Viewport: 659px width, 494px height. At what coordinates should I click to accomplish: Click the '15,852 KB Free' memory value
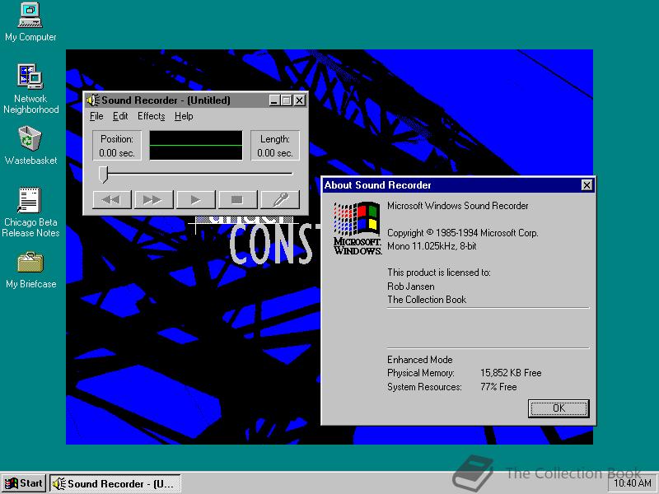(511, 373)
